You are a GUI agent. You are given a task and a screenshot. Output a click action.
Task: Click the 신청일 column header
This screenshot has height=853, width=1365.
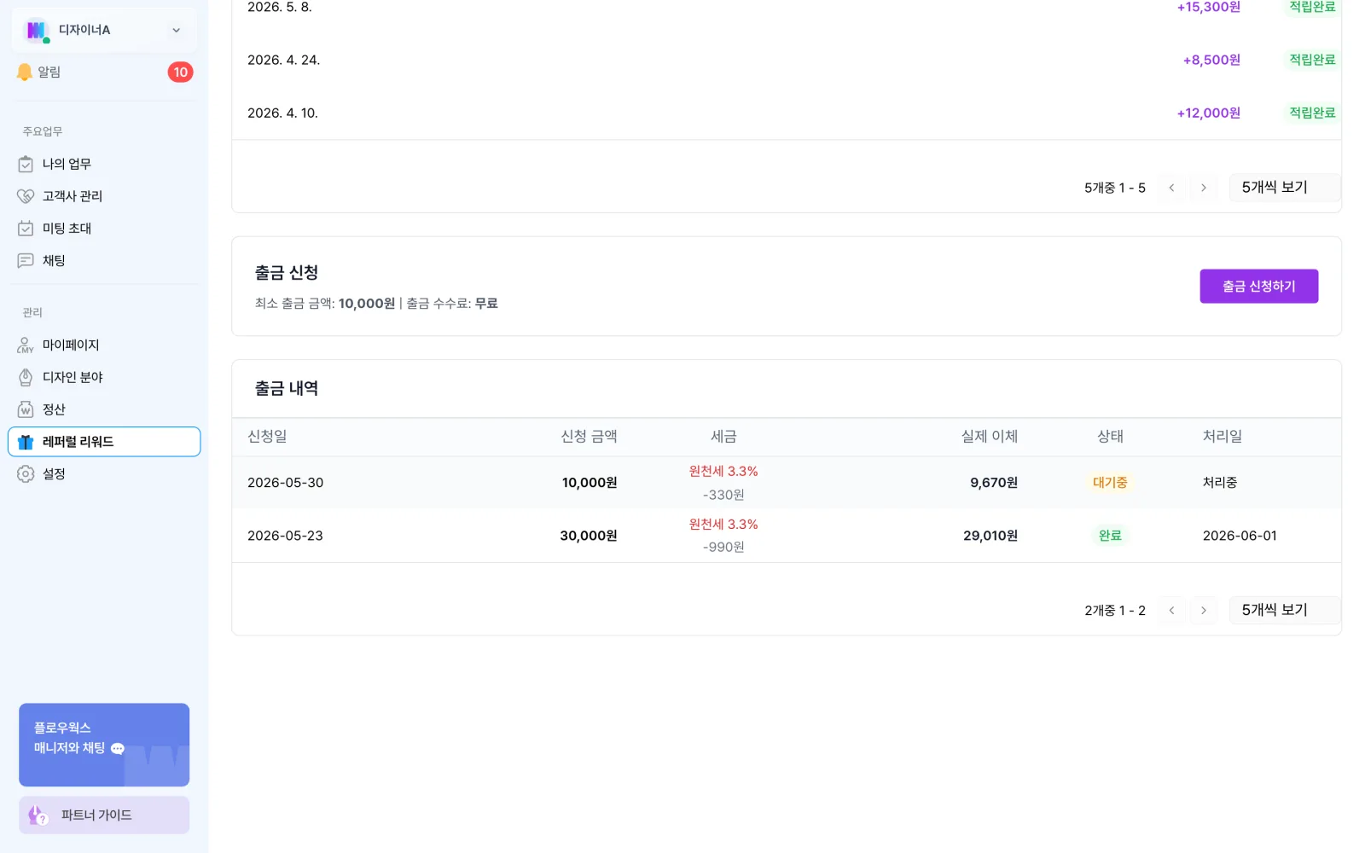point(267,437)
